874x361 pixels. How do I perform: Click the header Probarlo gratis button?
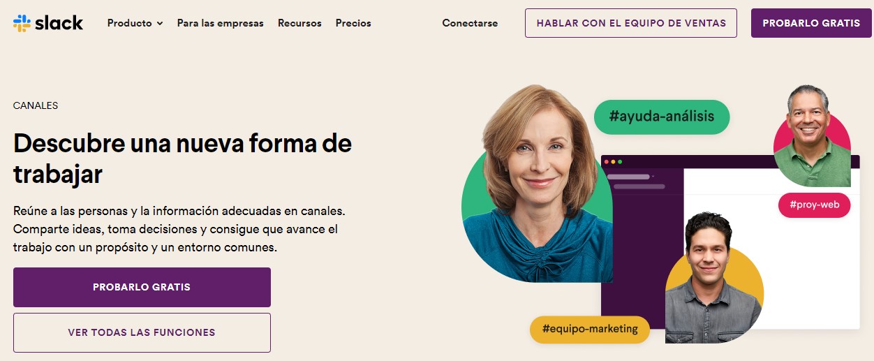(811, 23)
